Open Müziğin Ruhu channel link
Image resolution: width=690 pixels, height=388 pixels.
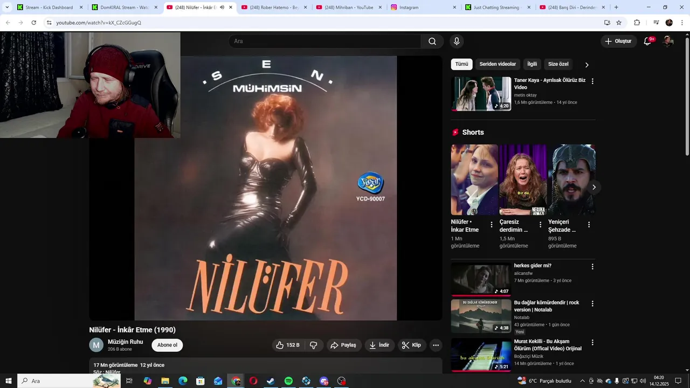point(125,342)
